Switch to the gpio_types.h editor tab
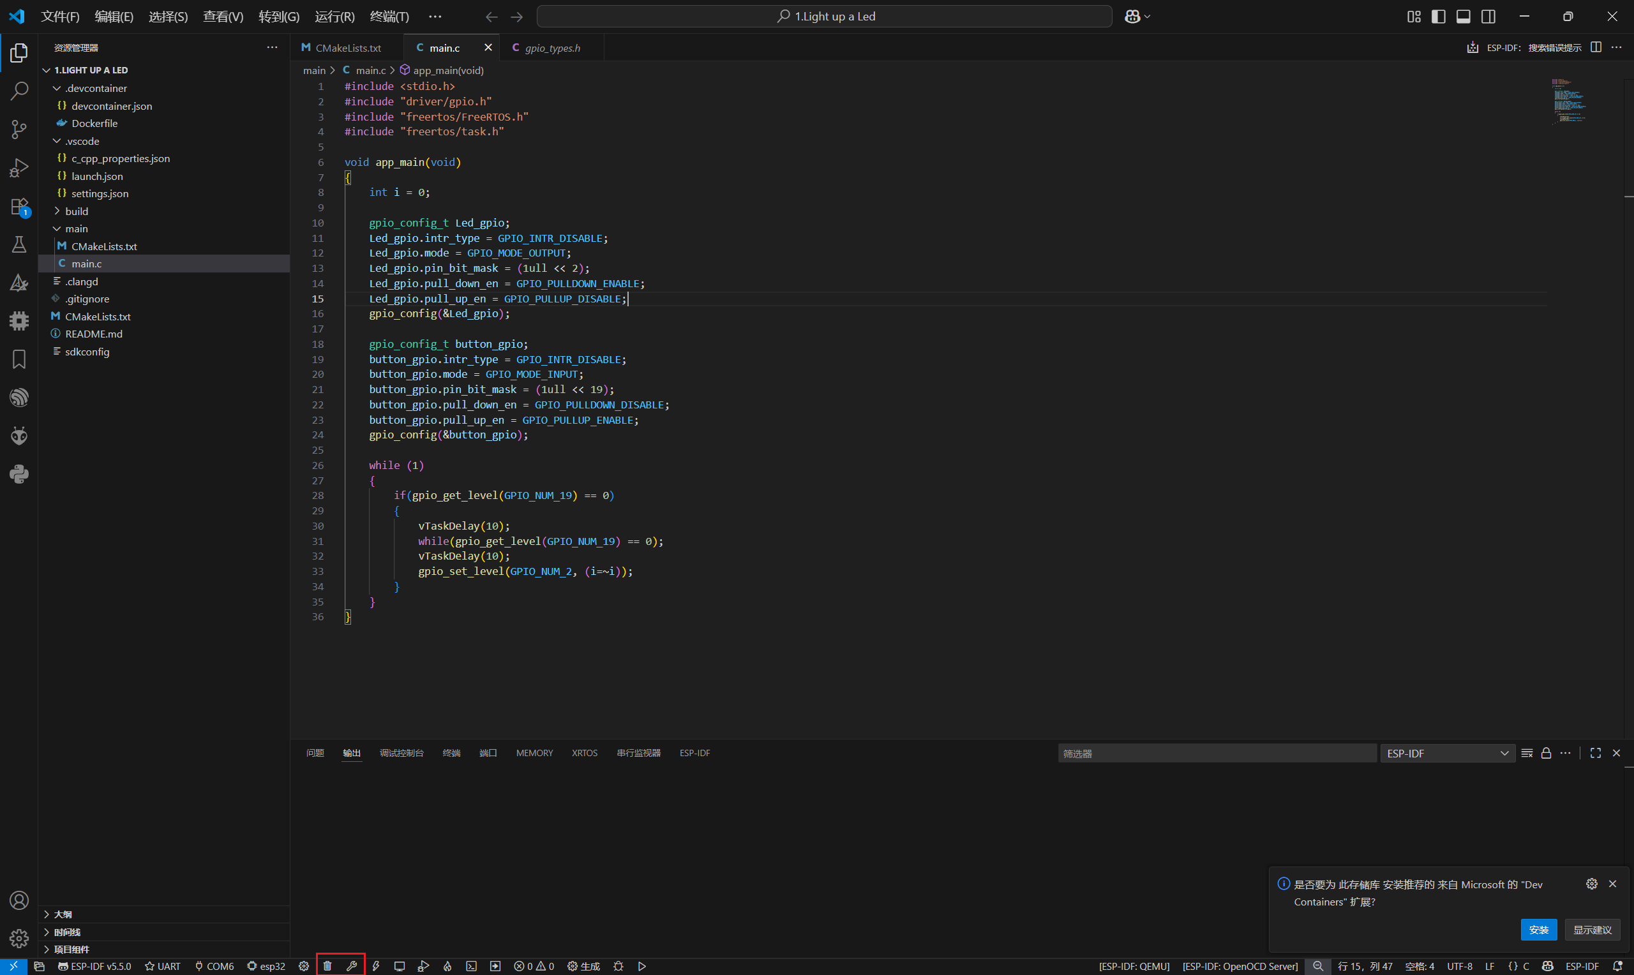Image resolution: width=1634 pixels, height=975 pixels. click(x=552, y=48)
